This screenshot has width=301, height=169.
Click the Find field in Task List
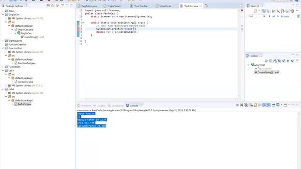pyautogui.click(x=256, y=16)
